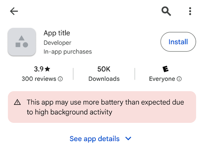
Task: Tap the app icon thumbnail
Action: click(22, 42)
